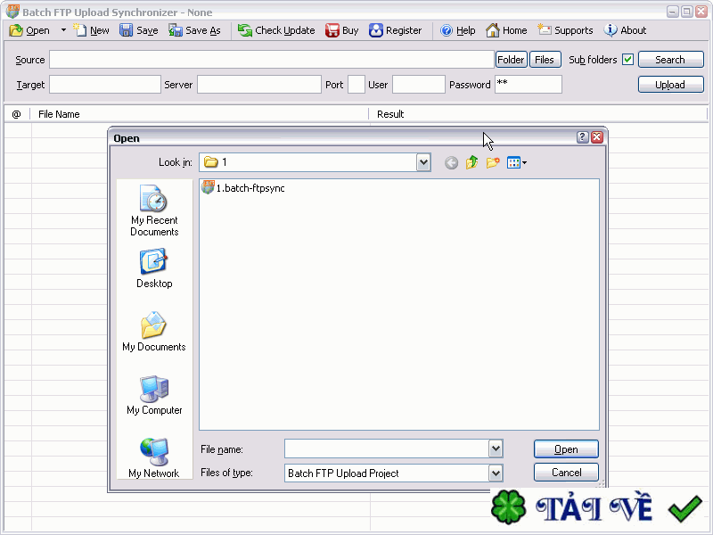
Task: Click the Cancel button in Open dialog
Action: pos(566,472)
